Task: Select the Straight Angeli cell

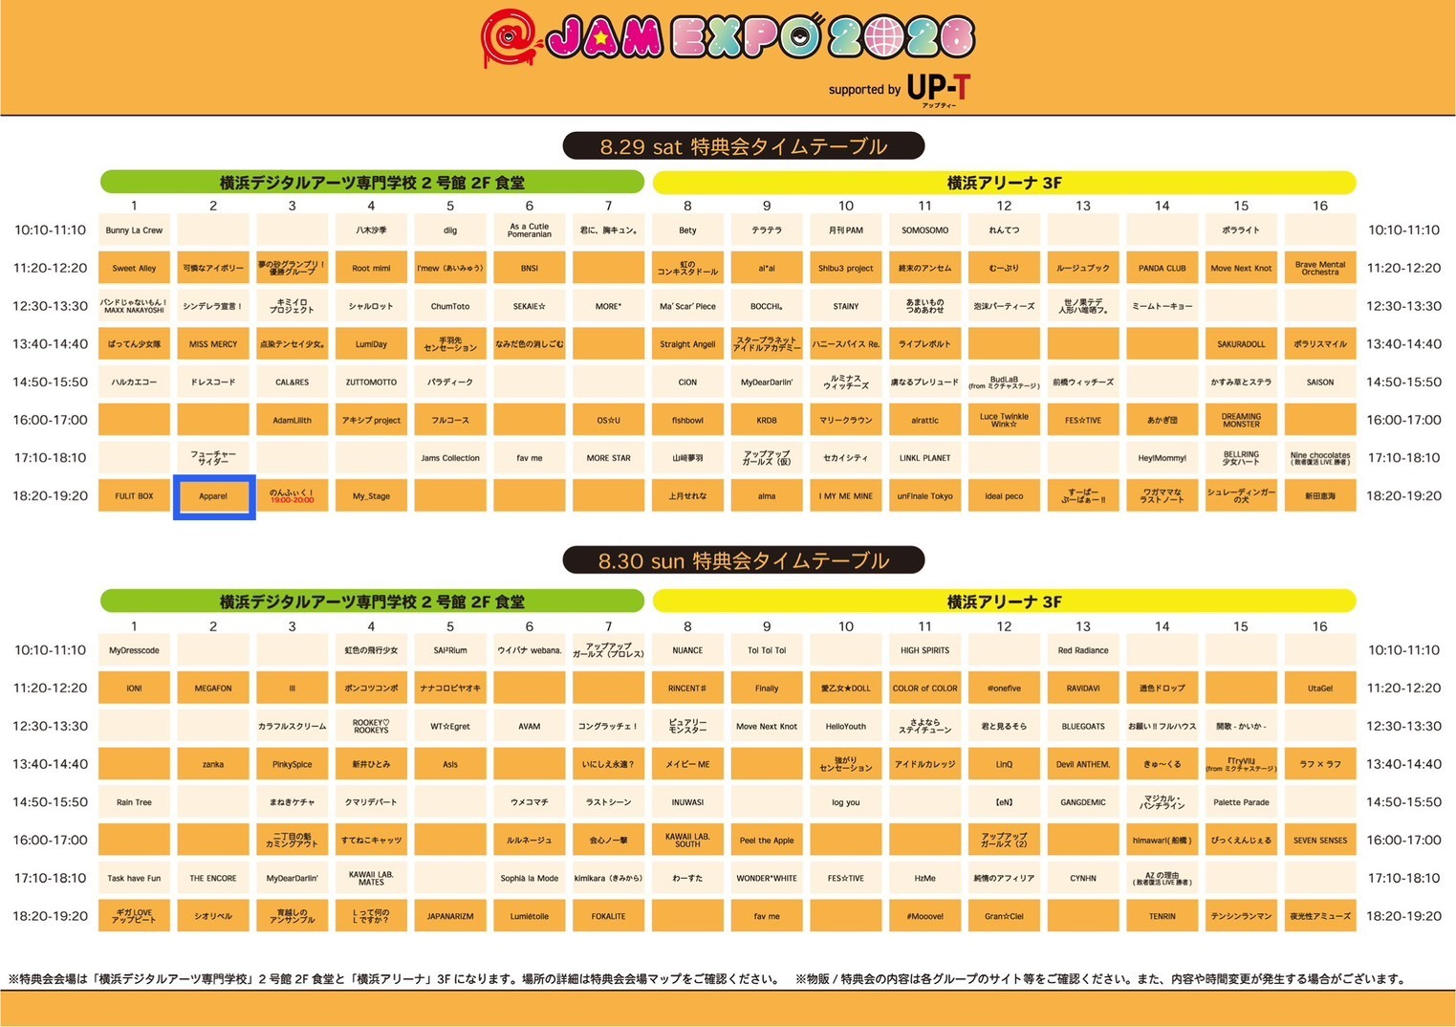Action: (x=687, y=344)
